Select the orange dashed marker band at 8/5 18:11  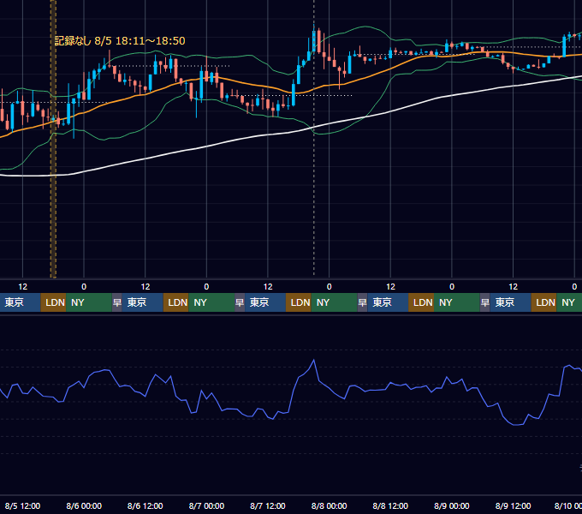(x=53, y=139)
